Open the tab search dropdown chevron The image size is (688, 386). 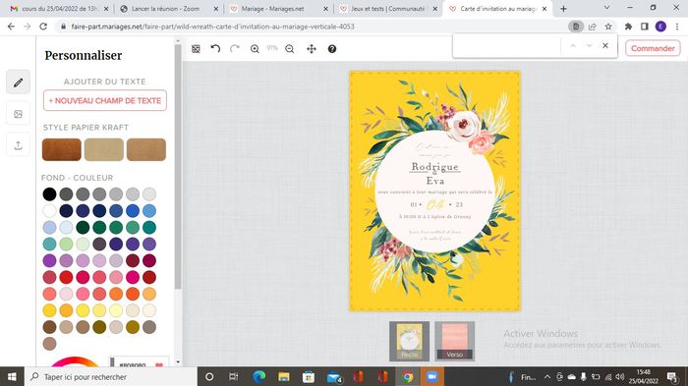(606, 8)
